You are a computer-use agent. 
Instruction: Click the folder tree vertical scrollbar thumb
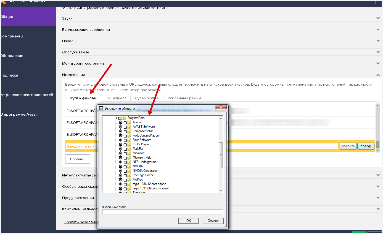tap(221, 155)
